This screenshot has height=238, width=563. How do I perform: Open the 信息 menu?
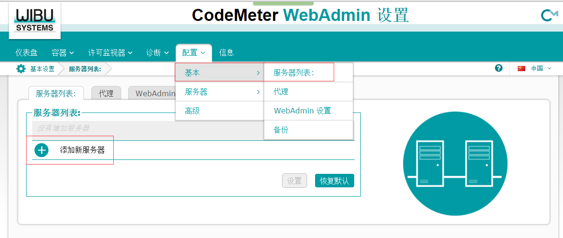pos(227,53)
